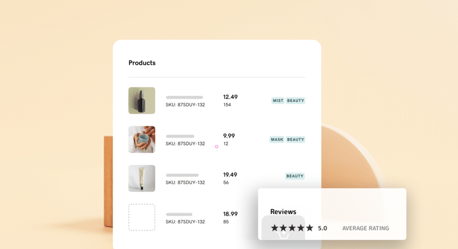Screen dimensions: 458x249
Task: Select the empty dashed image placeholder
Action: 142,217
